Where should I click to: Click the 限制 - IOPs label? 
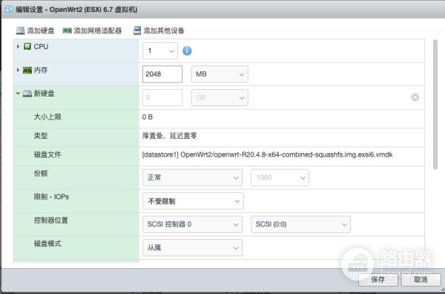click(51, 197)
